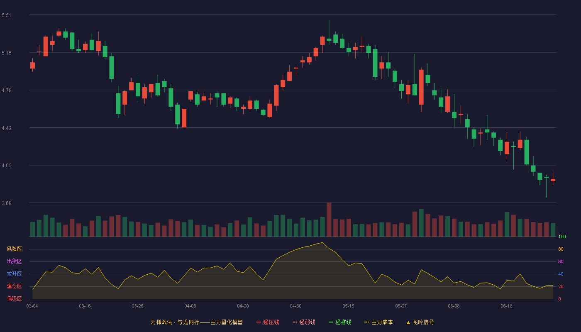581x332 pixels.
Task: Click the 5.51 price axis label
Action: click(7, 15)
